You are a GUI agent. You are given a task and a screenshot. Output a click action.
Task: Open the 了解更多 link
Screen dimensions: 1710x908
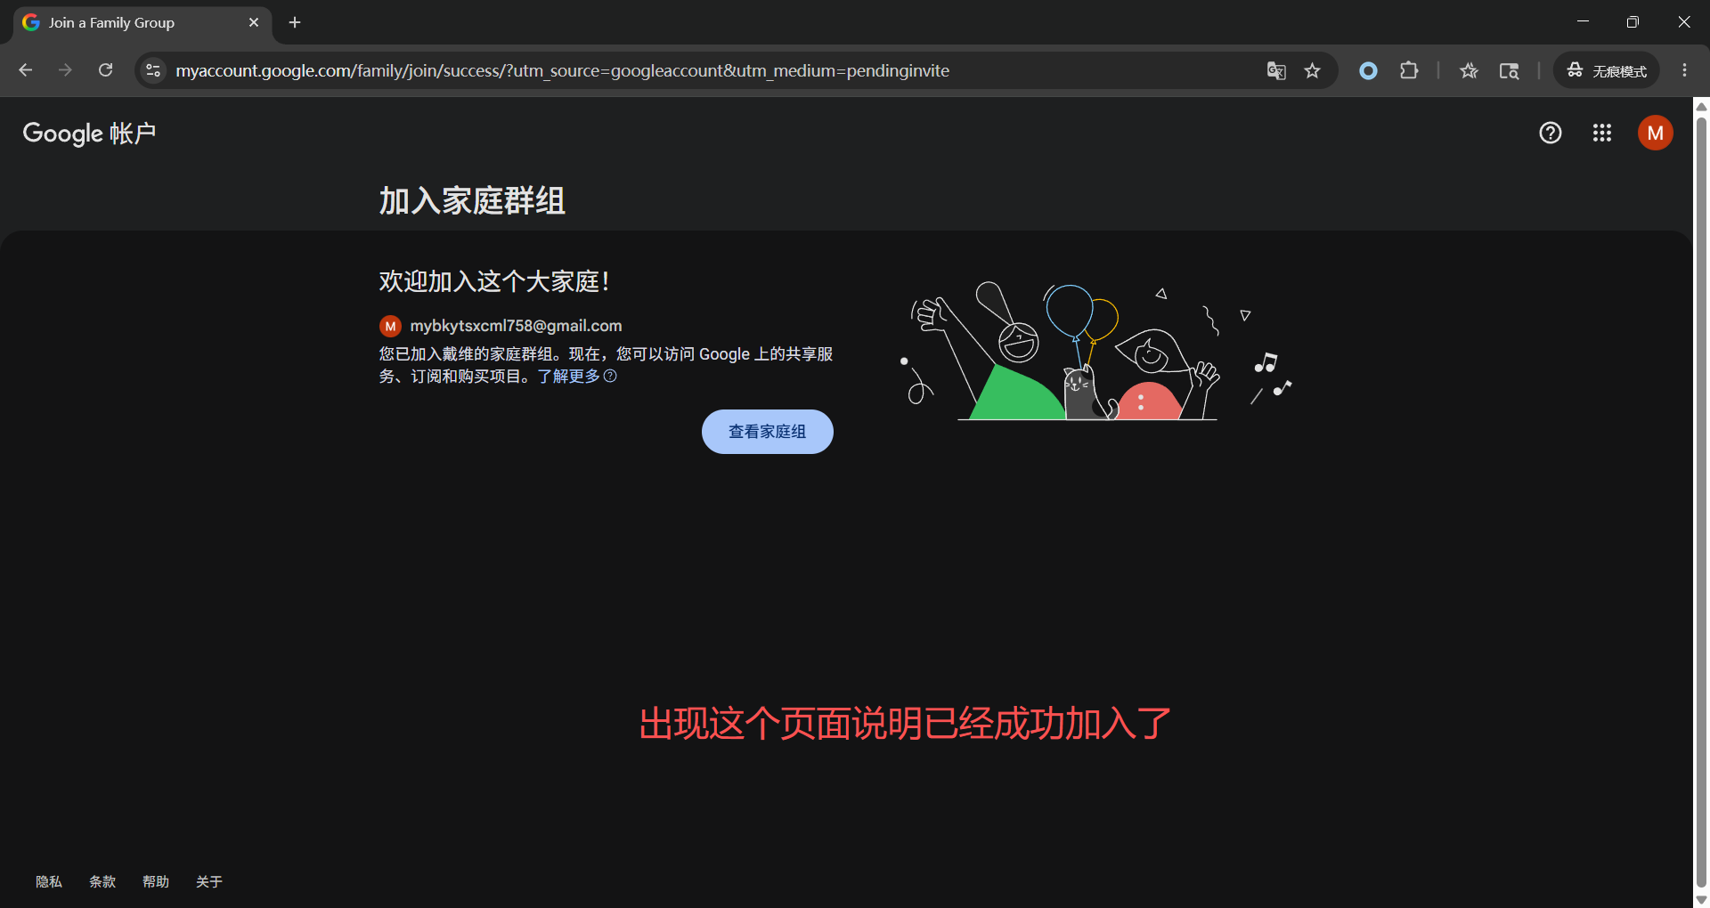click(576, 377)
